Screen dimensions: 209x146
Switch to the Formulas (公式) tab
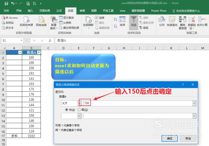click(59, 11)
